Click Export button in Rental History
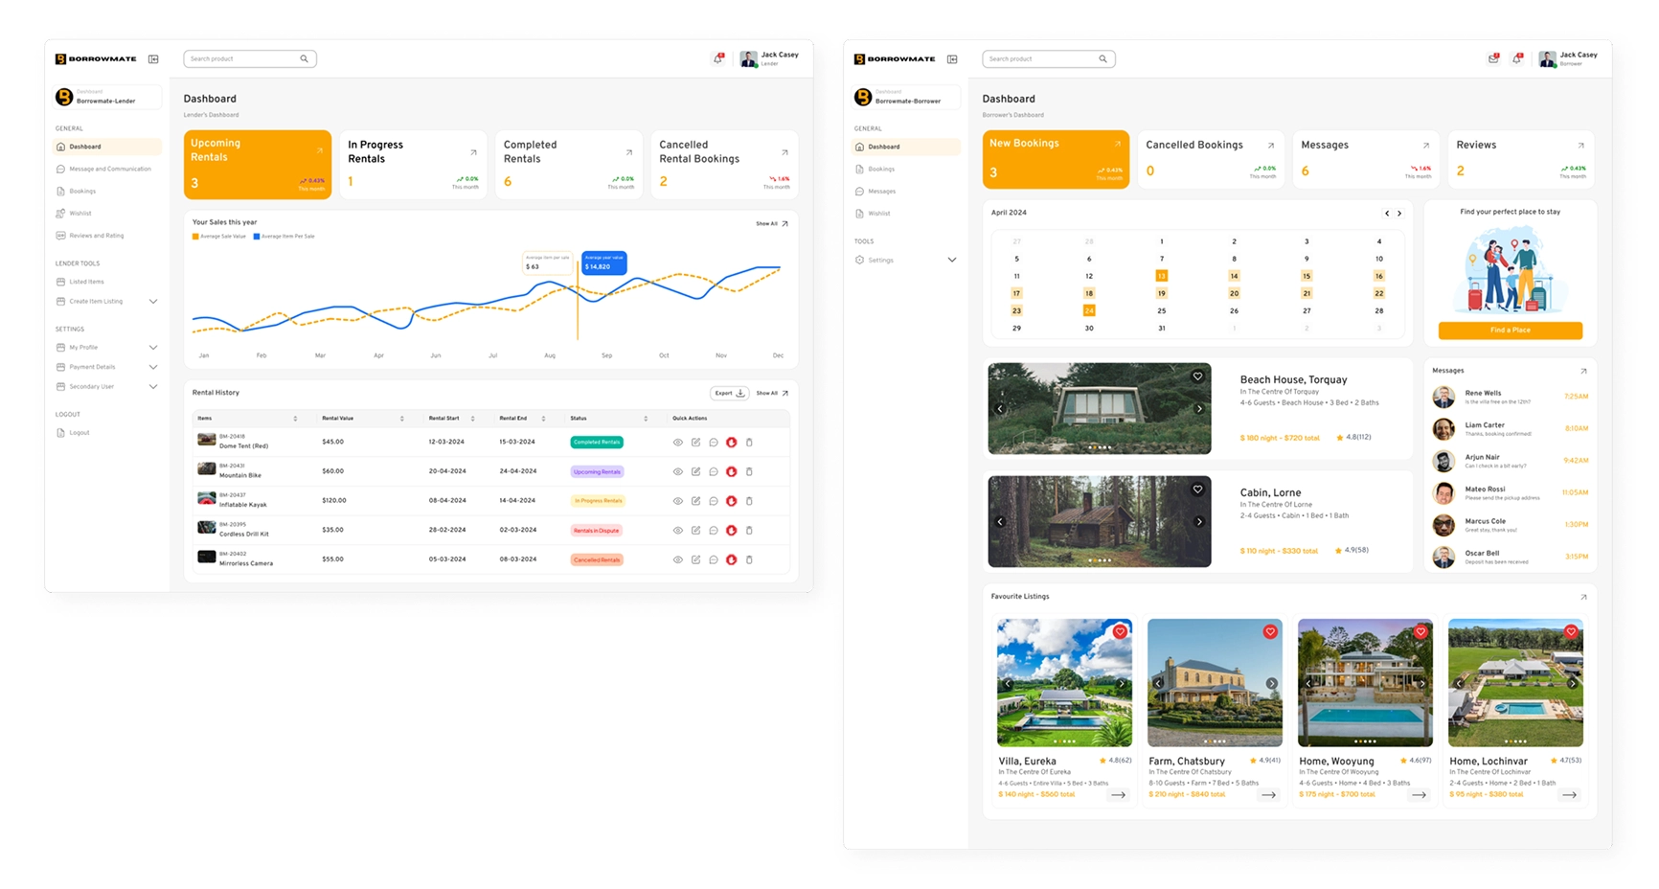This screenshot has height=889, width=1659. [x=730, y=393]
